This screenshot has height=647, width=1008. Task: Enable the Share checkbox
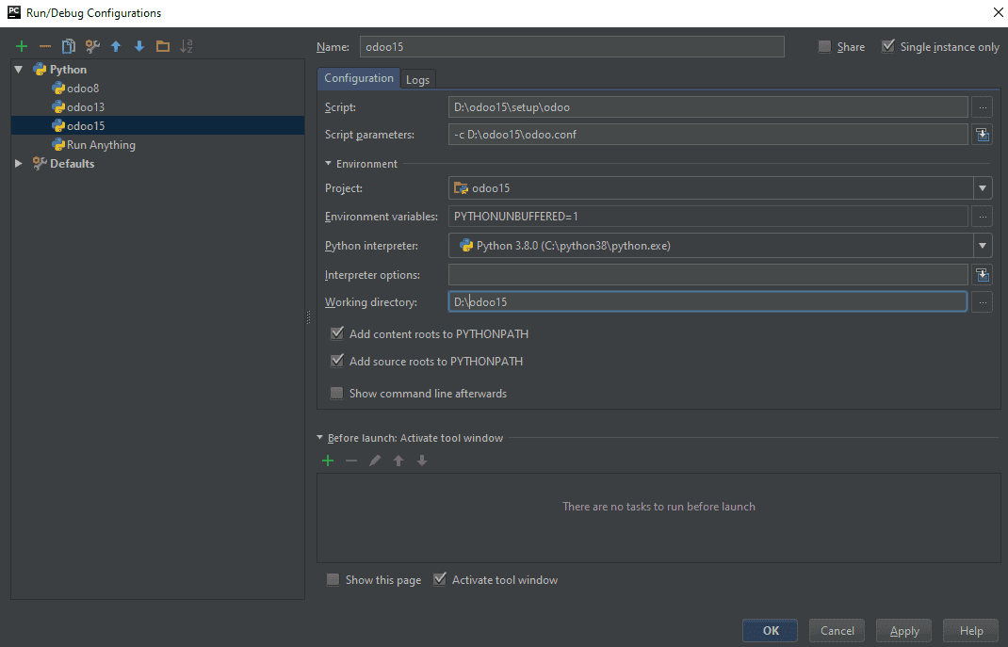(823, 46)
